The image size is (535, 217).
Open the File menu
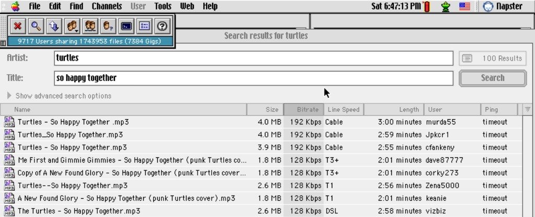34,6
